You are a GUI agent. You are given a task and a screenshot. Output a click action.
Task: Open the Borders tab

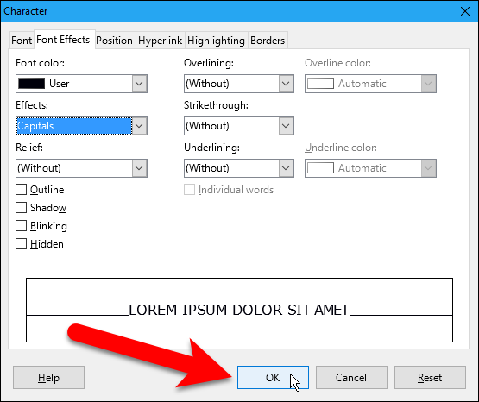268,41
